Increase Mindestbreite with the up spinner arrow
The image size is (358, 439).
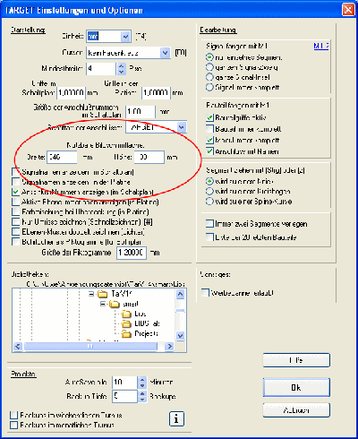pyautogui.click(x=121, y=66)
